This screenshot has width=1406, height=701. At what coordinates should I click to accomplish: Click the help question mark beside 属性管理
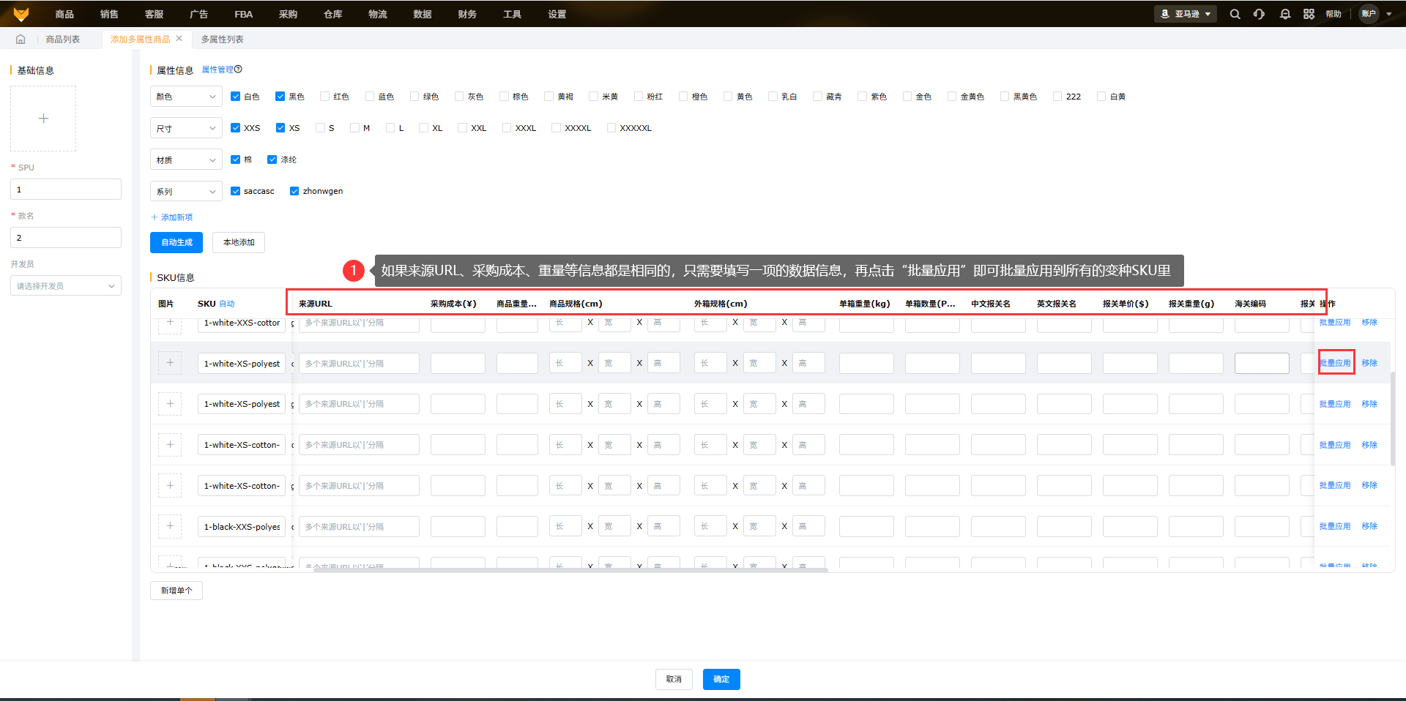238,70
